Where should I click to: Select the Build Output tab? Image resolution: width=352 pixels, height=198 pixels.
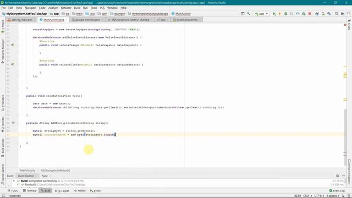click(26, 176)
